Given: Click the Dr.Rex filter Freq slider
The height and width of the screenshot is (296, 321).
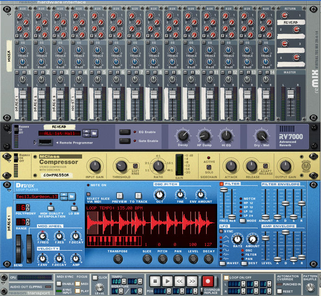Looking at the screenshot, I should point(224,190).
